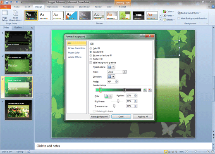This screenshot has height=154, width=215.
Task: Open theme Effects menu
Action: coord(169,20)
